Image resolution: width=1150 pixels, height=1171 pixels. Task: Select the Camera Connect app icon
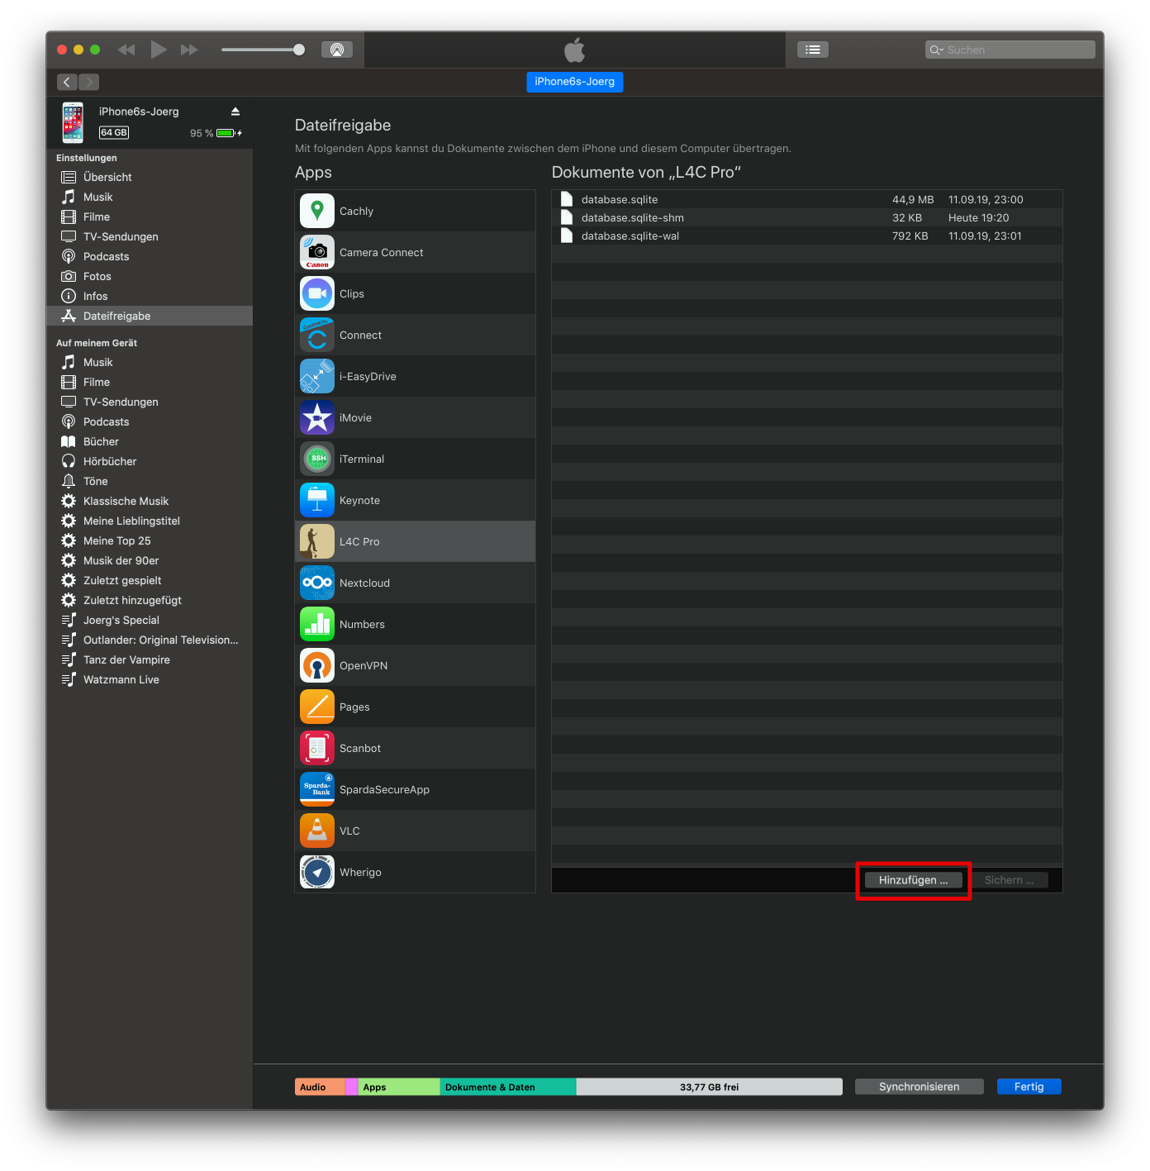coord(317,252)
